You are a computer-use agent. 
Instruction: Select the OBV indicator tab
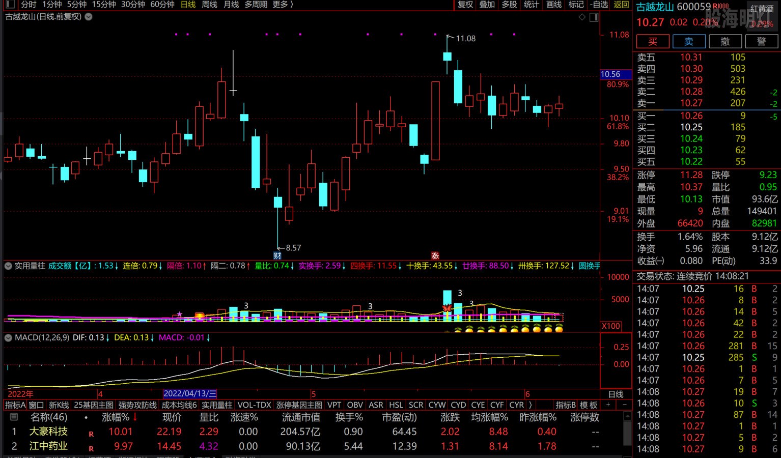(355, 405)
